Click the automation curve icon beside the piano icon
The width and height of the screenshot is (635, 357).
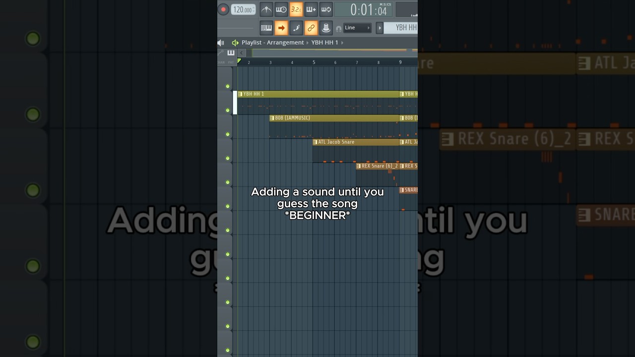221,53
